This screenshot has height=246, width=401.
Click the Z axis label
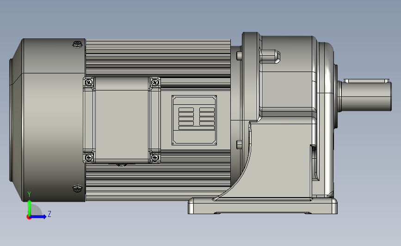[49, 214]
